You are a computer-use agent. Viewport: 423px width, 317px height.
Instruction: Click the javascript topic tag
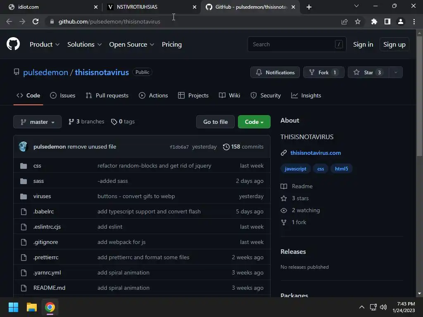(x=295, y=169)
